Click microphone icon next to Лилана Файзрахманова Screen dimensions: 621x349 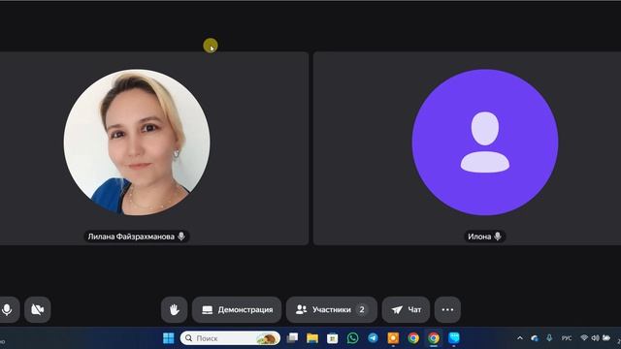pyautogui.click(x=181, y=237)
